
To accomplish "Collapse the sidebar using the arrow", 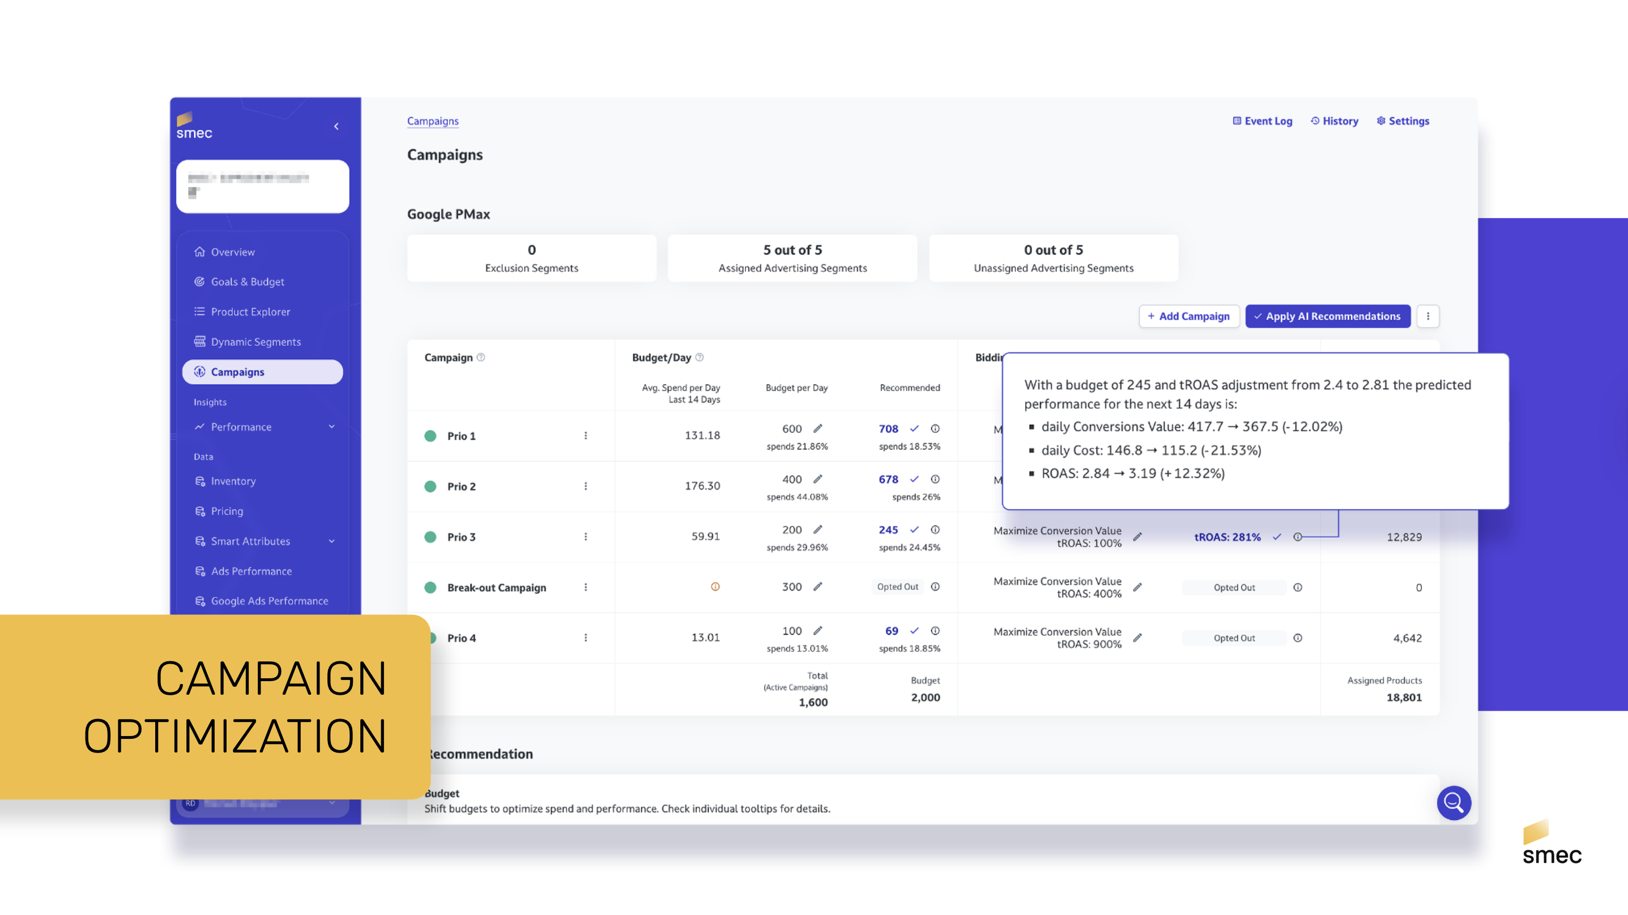I will coord(336,126).
